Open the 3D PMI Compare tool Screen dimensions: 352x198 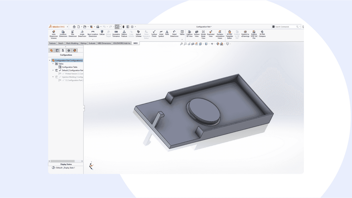coord(262,34)
